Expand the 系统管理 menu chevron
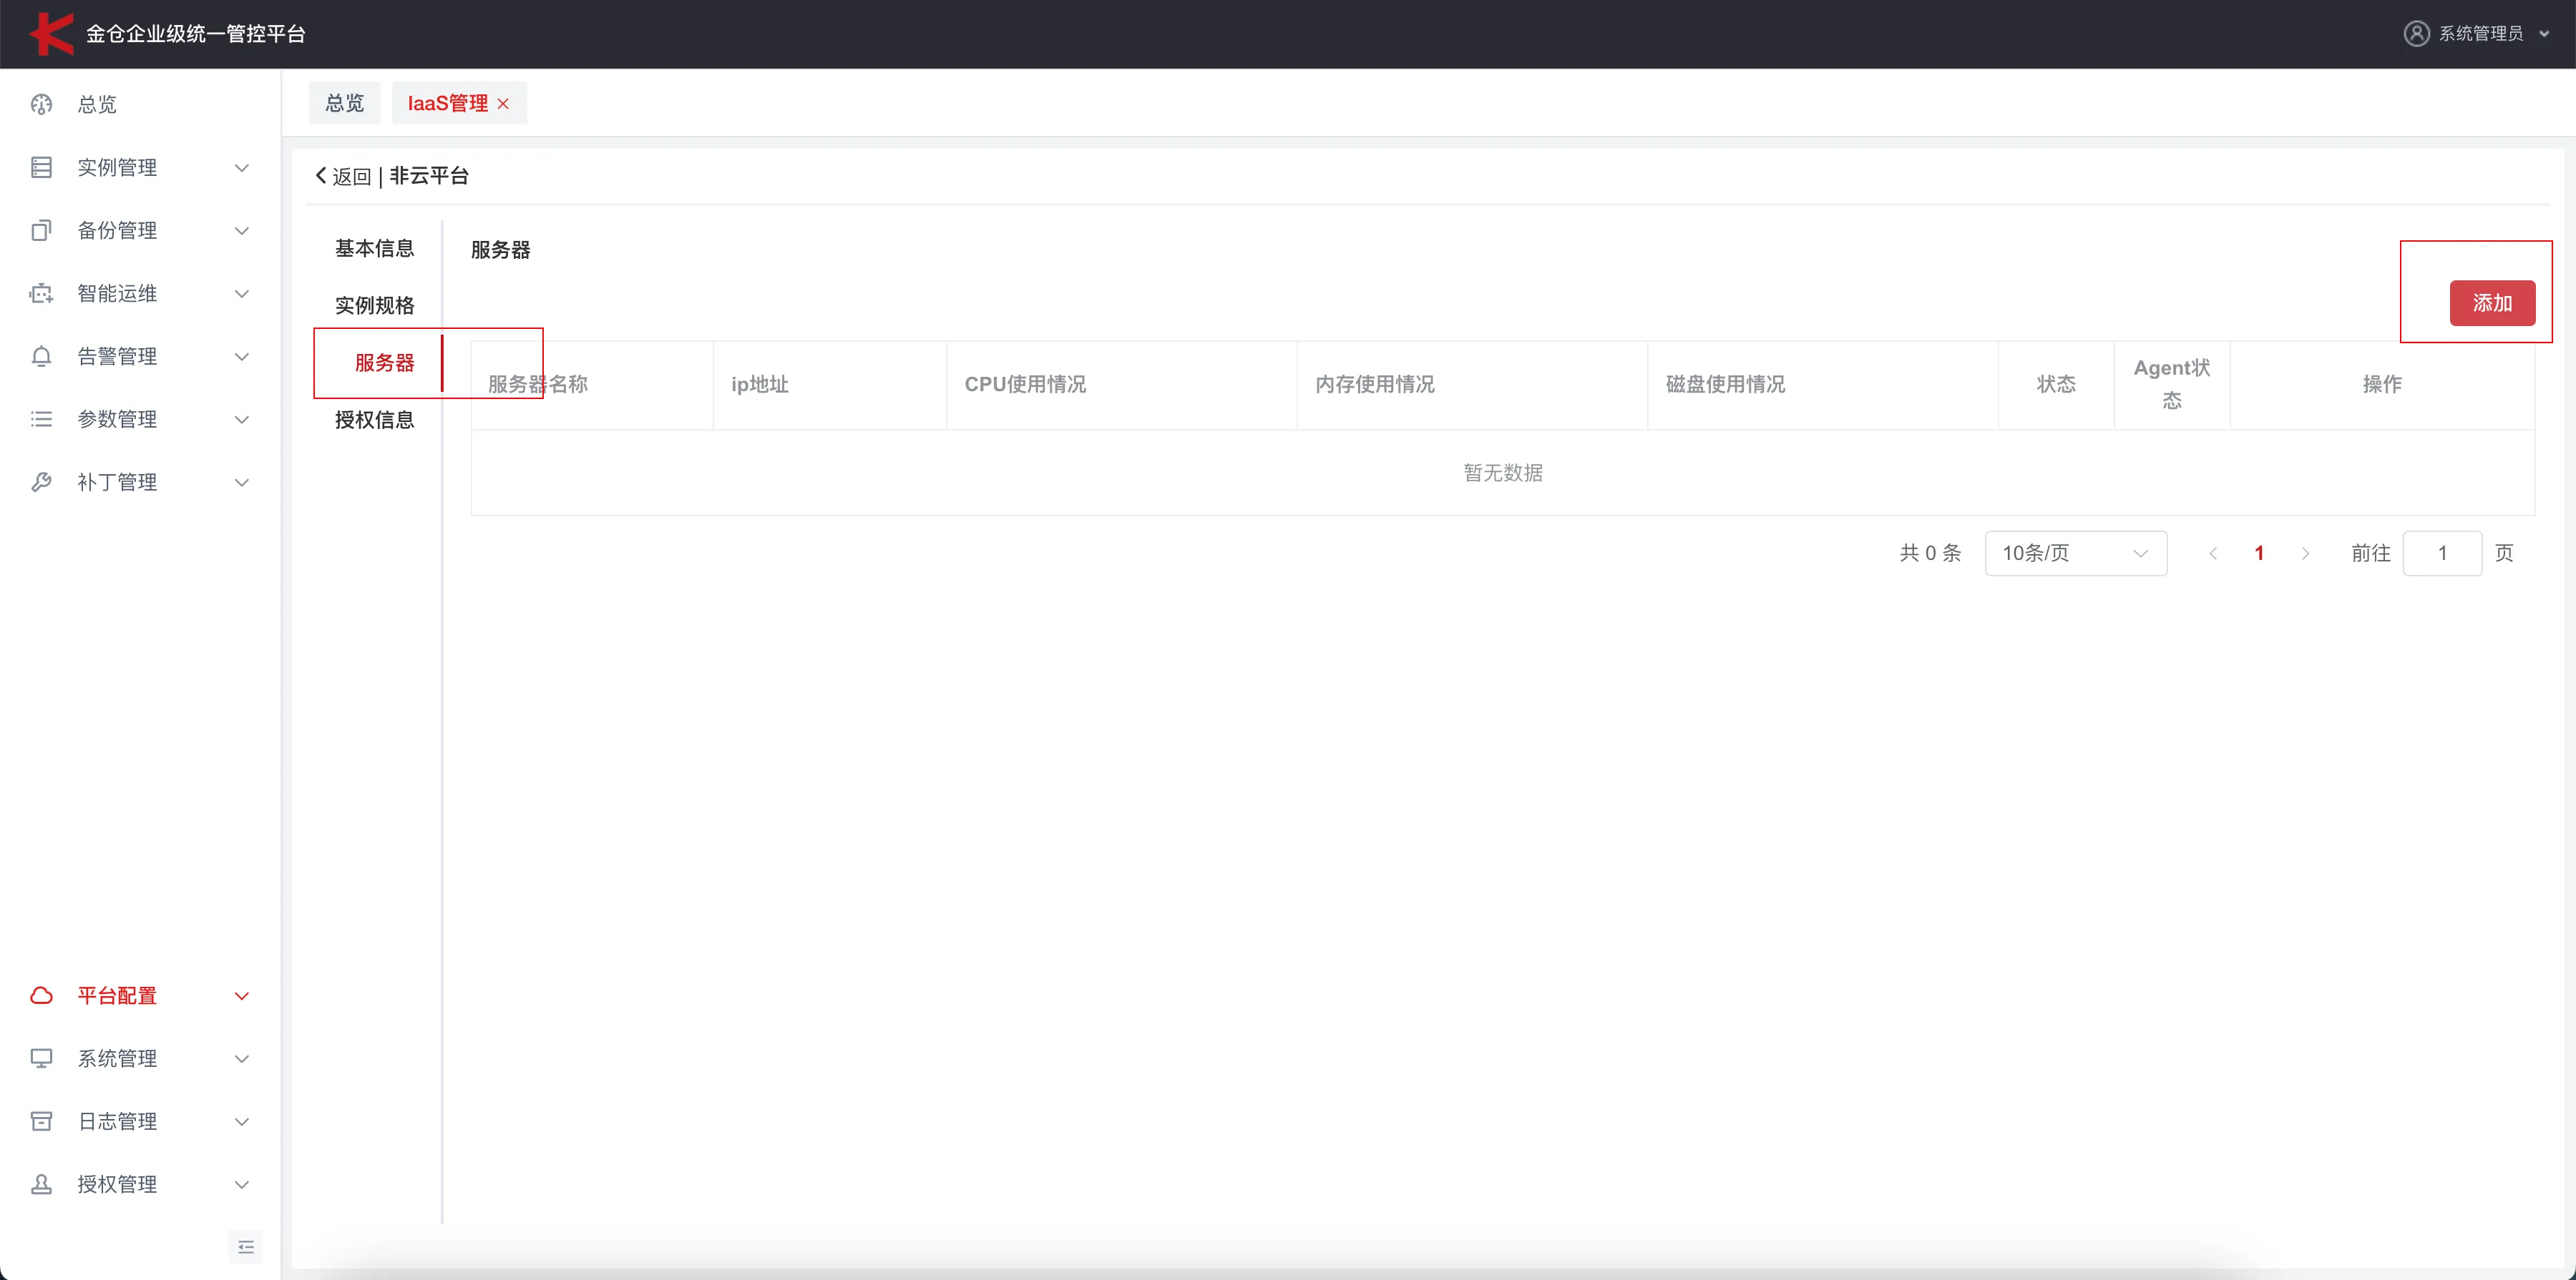Screen dimensions: 2576x1280 click(x=242, y=1058)
